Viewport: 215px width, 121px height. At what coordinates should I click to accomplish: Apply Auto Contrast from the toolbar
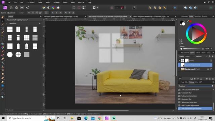pyautogui.click(x=48, y=8)
